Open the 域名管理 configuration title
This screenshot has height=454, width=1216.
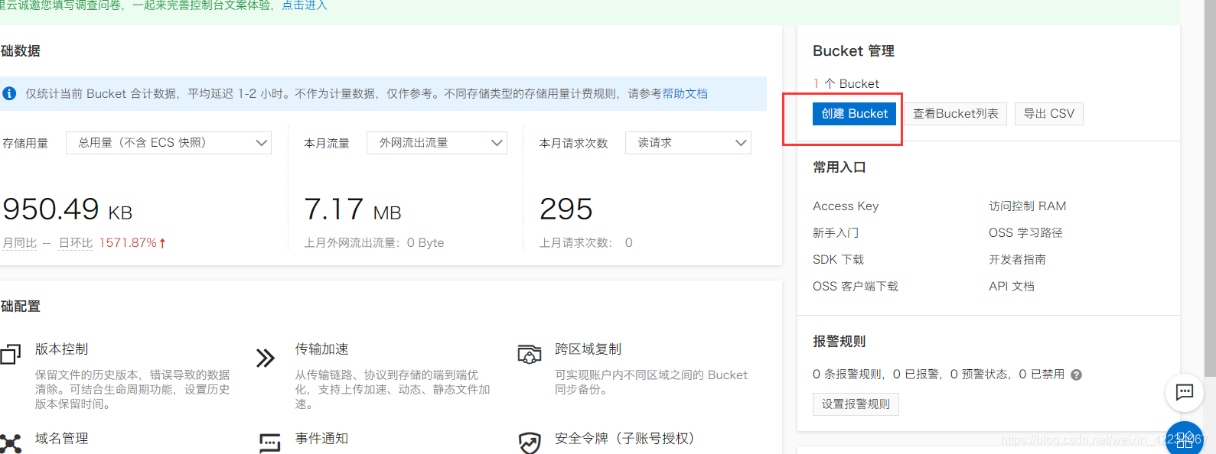[61, 439]
